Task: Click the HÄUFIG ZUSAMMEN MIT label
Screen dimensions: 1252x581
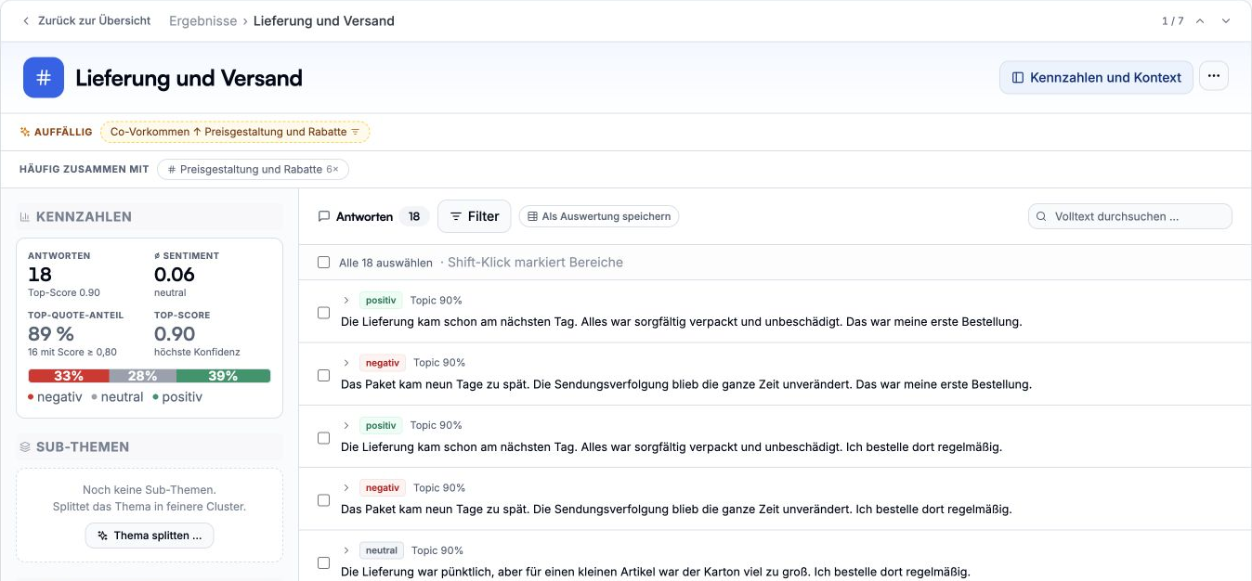Action: click(85, 169)
